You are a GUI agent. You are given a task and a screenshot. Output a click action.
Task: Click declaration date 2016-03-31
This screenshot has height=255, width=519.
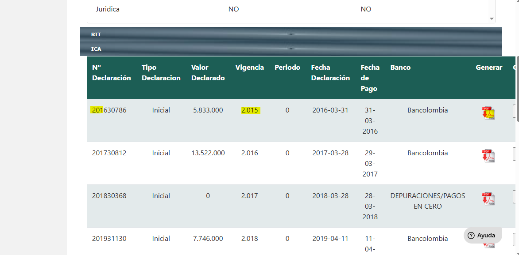330,110
